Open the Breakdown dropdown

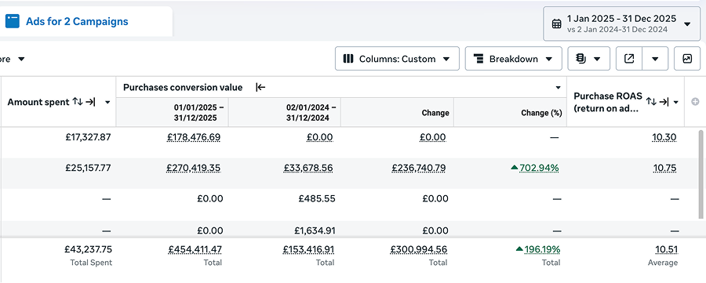(513, 59)
